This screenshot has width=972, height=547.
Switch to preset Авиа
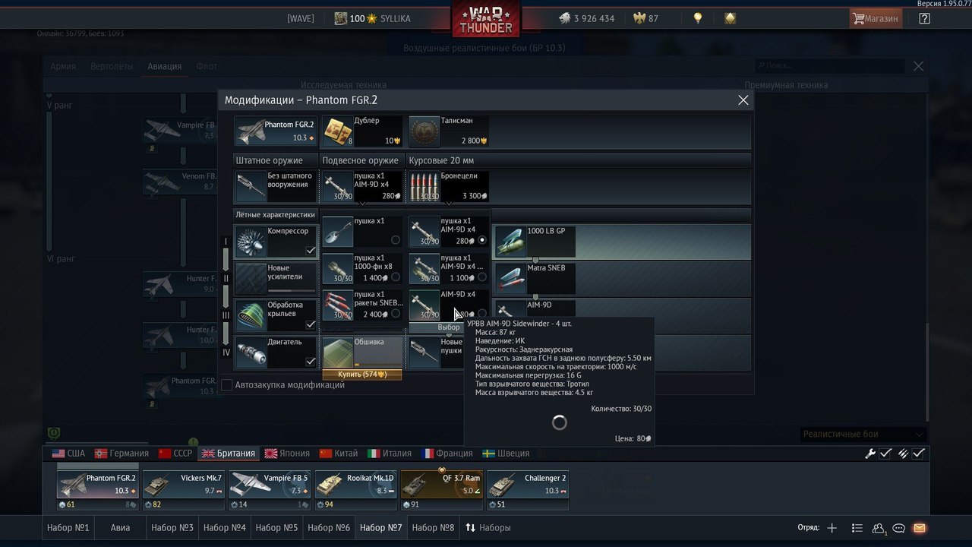point(121,527)
